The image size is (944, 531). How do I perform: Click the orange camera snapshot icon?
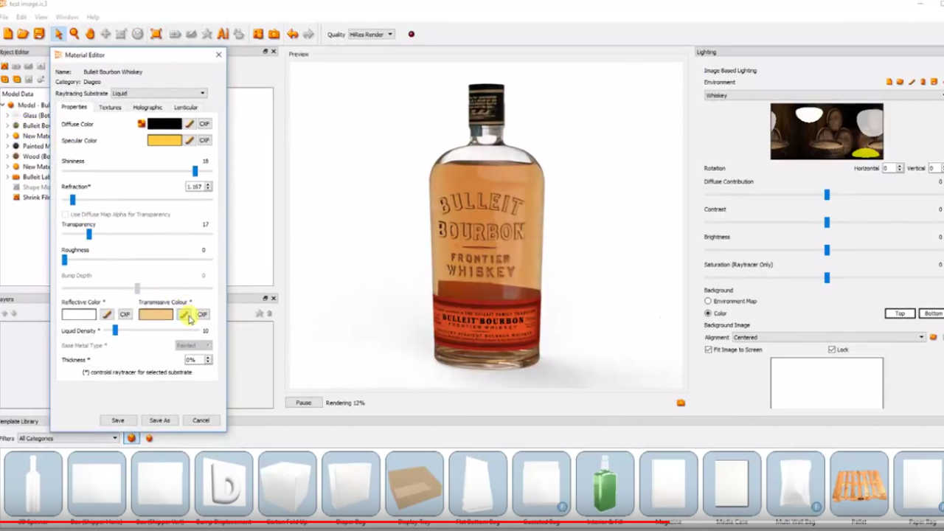[274, 34]
